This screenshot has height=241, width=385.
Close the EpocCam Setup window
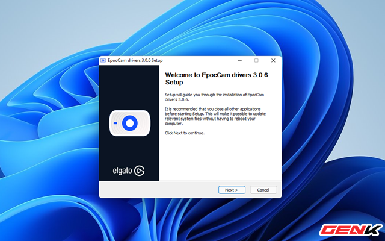(x=273, y=60)
